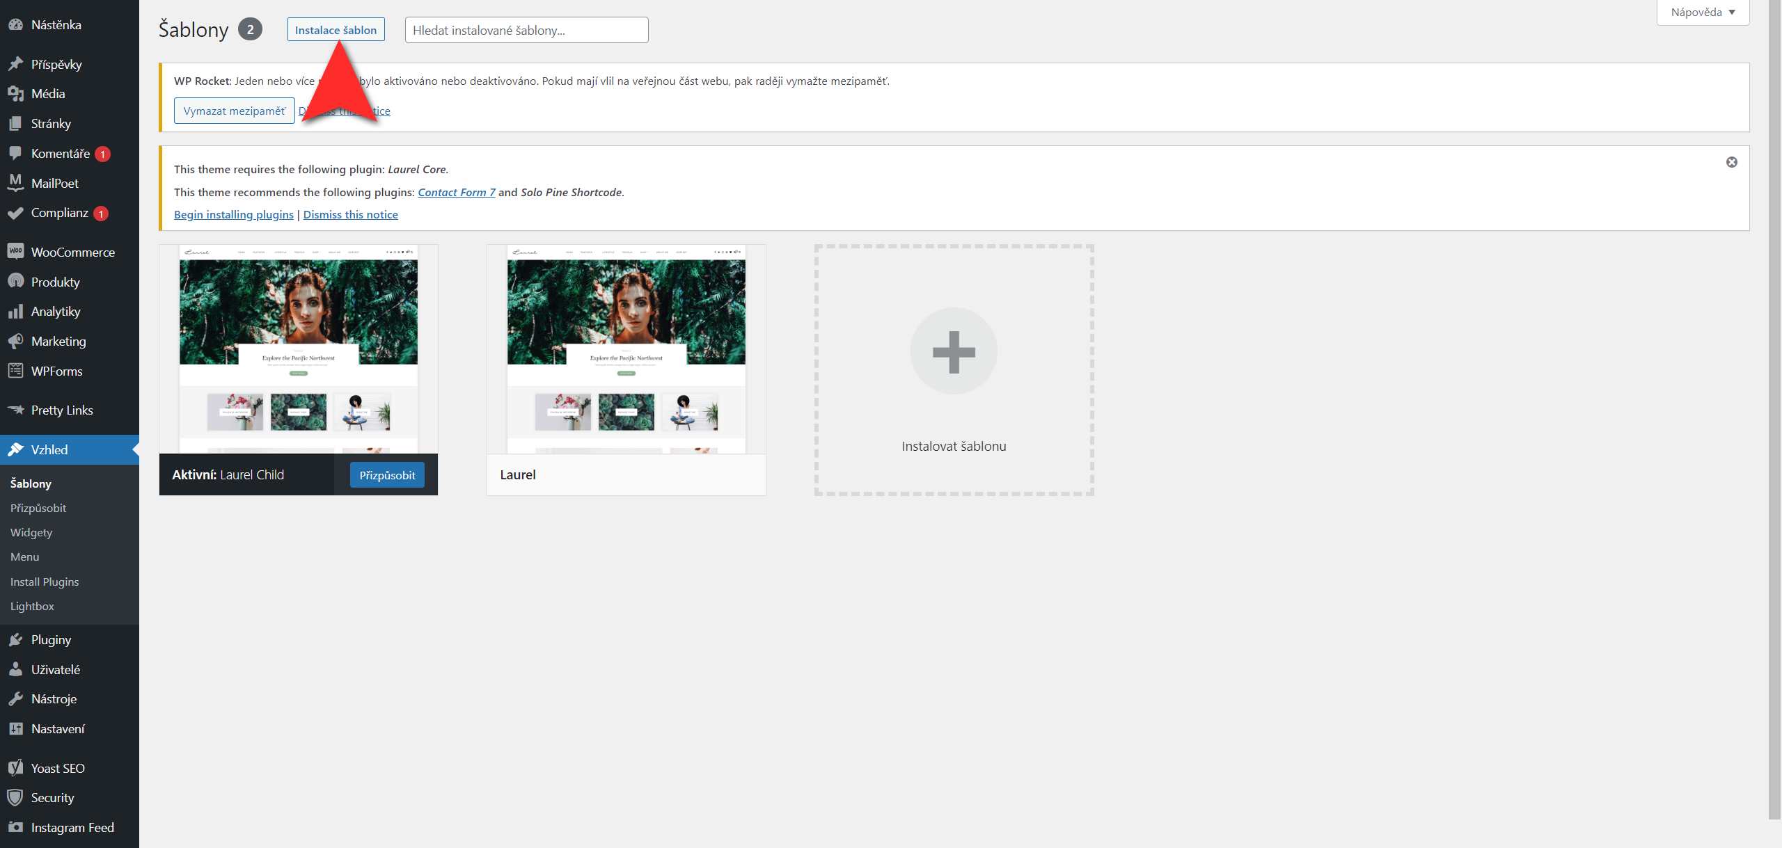1782x848 pixels.
Task: Follow the Begin installing plugins link
Action: tap(233, 214)
